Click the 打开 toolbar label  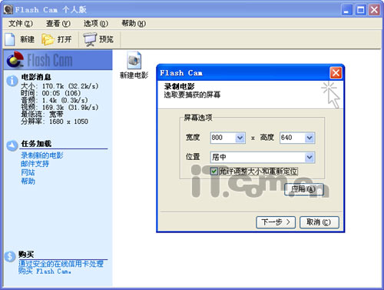click(x=65, y=39)
